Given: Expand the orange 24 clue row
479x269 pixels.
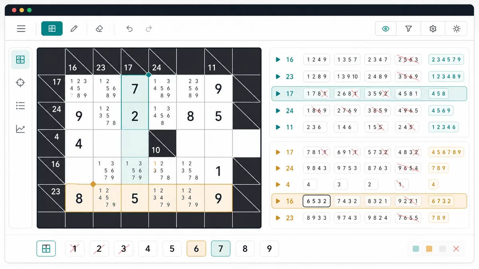Looking at the screenshot, I should 278,168.
